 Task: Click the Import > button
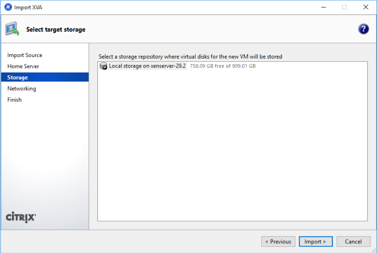[x=316, y=241]
